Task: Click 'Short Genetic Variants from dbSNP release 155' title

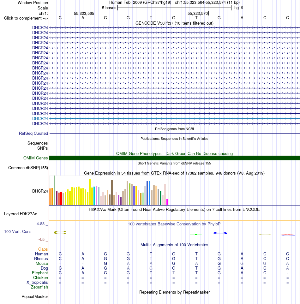Action: tap(174, 163)
